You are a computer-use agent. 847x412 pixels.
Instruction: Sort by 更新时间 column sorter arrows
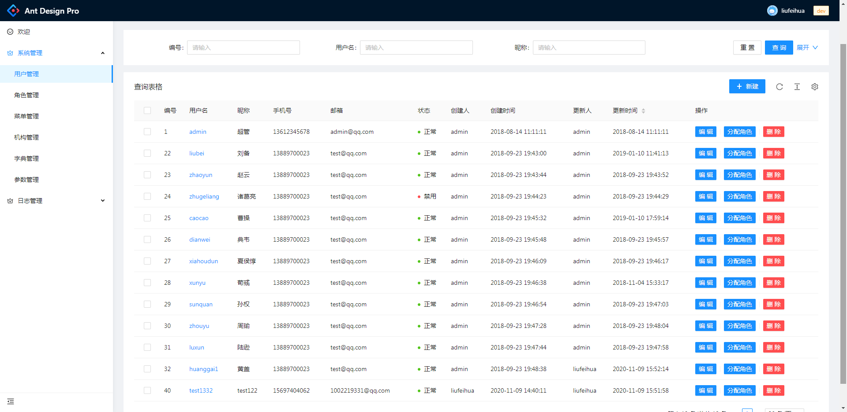click(x=643, y=111)
